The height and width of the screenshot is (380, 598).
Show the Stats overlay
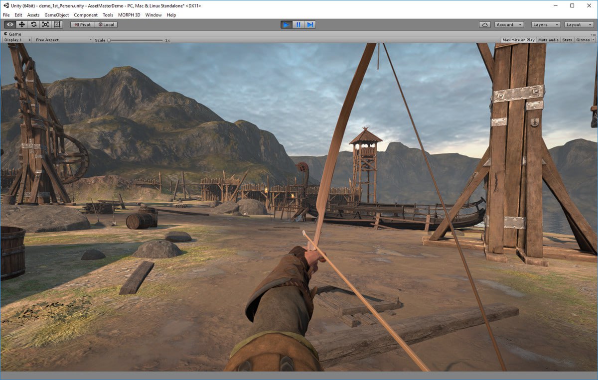[567, 40]
